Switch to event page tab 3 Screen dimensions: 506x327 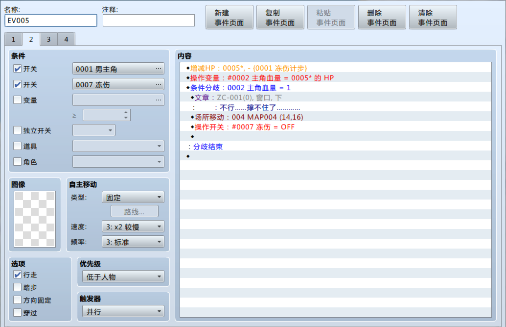point(48,39)
